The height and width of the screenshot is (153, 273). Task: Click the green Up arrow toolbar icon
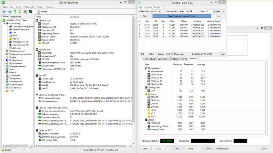point(15,12)
